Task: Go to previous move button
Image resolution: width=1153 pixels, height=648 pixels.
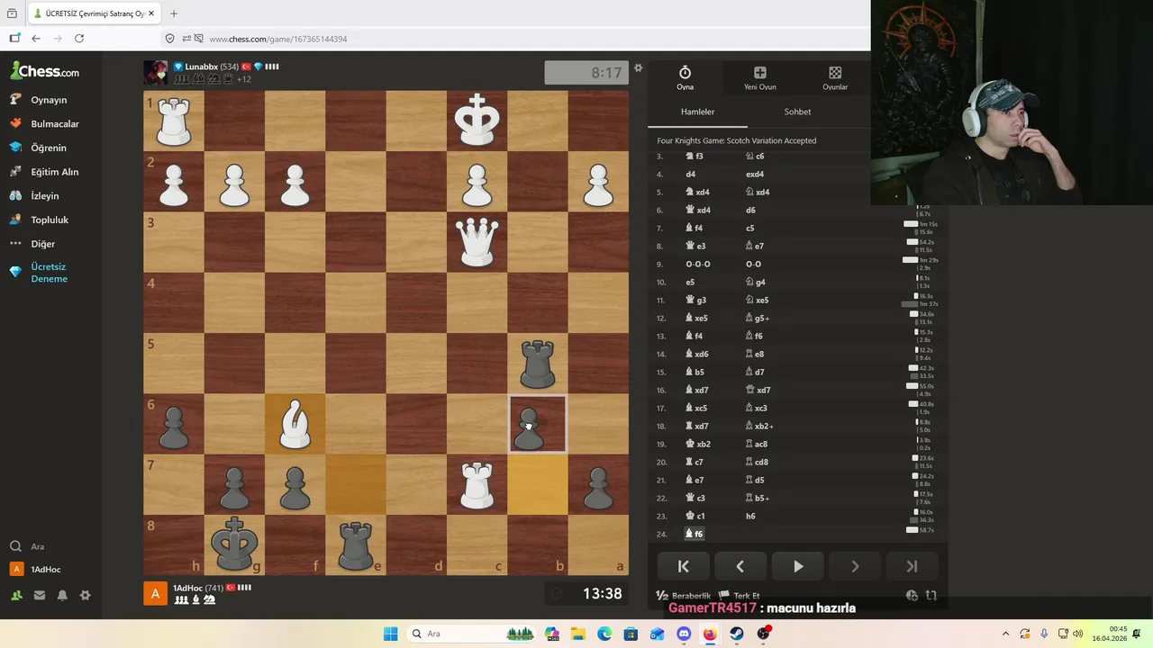Action: pos(740,566)
